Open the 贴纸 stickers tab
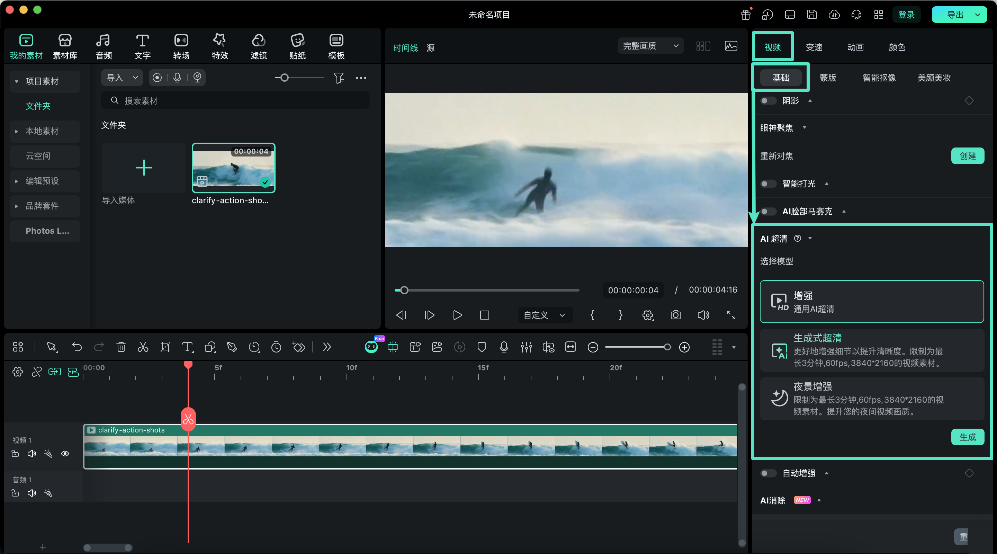 coord(297,46)
